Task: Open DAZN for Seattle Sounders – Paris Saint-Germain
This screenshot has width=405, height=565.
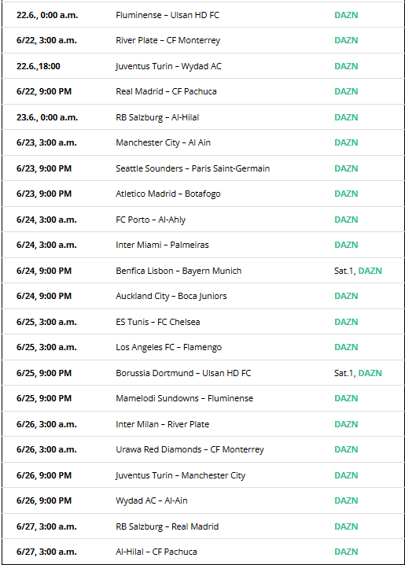Action: coord(346,168)
